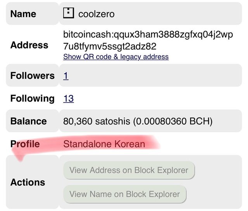Click the bitcoincash address text
Screen dimensions: 248x211
148,40
